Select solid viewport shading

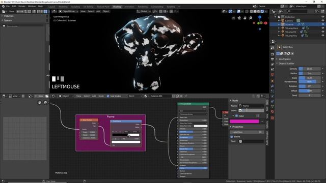point(255,11)
